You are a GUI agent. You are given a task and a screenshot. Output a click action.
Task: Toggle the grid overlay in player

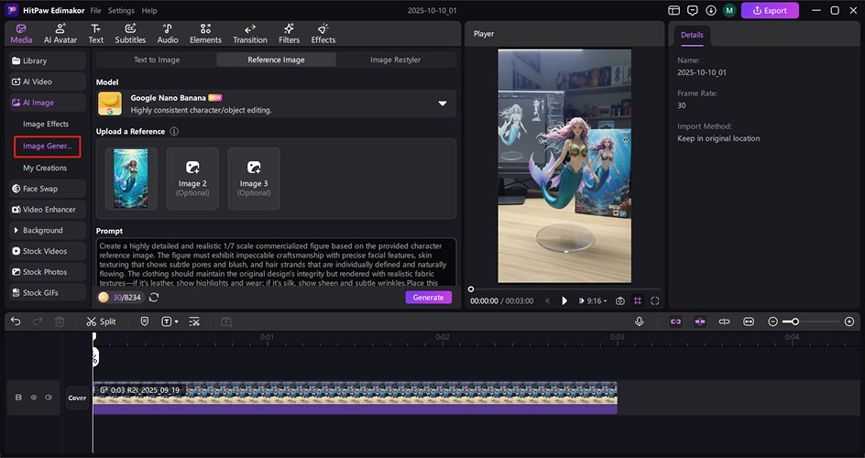[x=638, y=300]
